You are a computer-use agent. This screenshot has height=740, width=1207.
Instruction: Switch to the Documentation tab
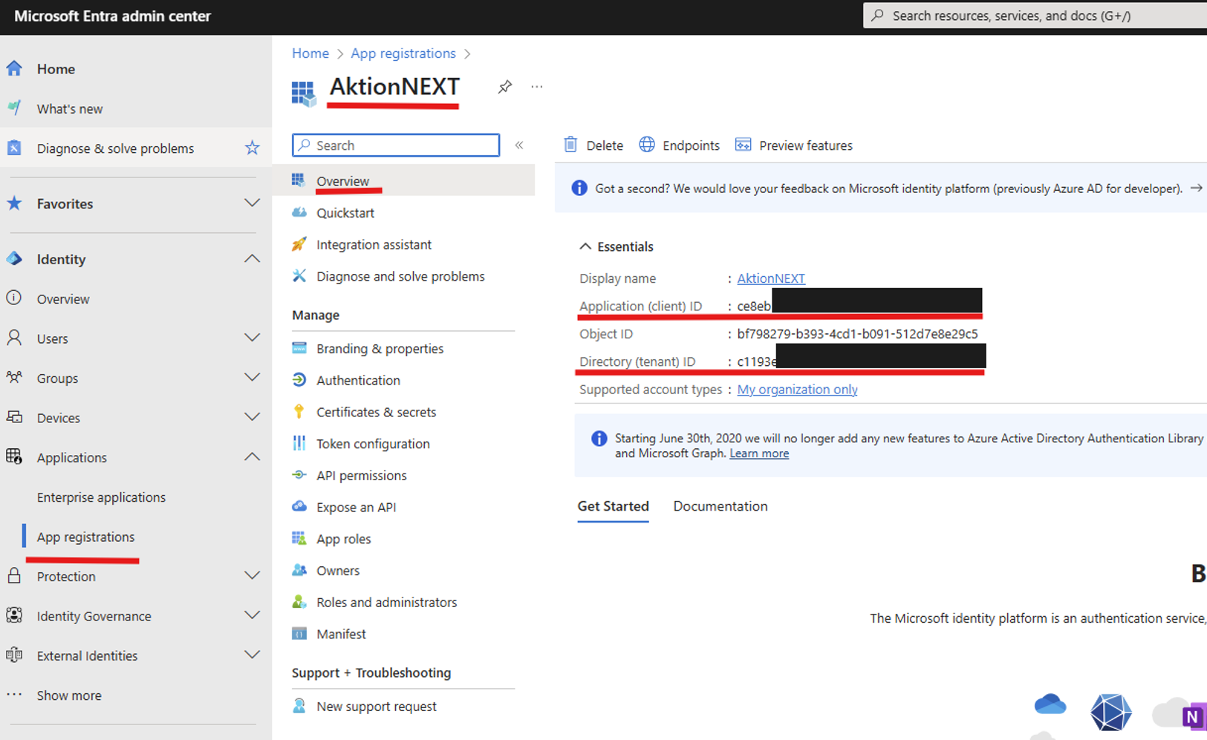720,506
